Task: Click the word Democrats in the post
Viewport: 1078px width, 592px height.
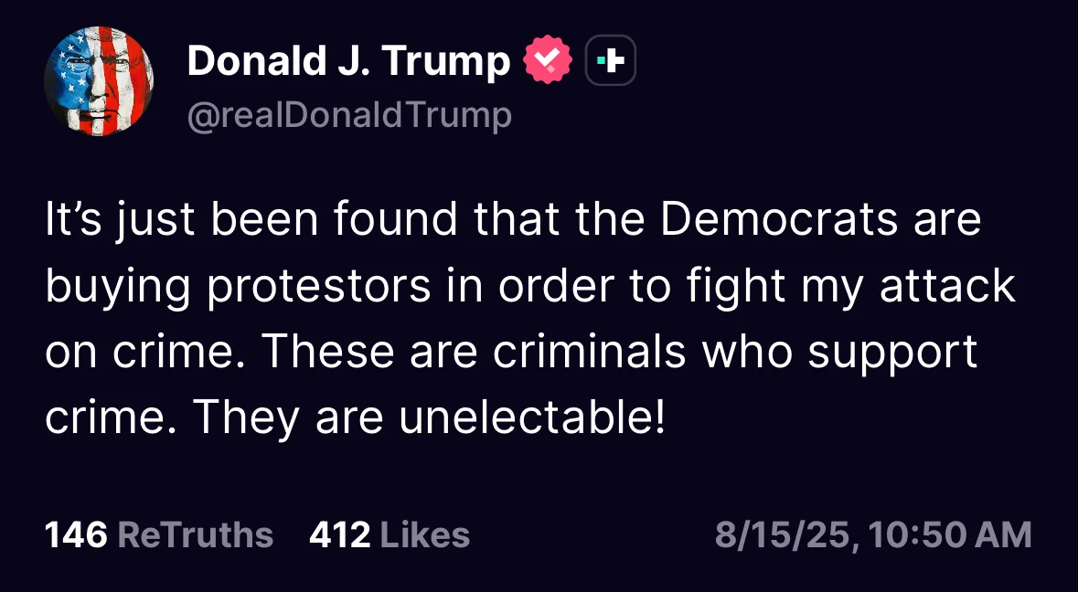Action: [x=780, y=220]
